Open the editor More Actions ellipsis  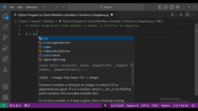193,15
